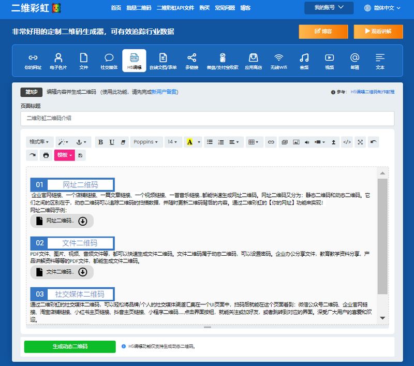Insert an unordered bullet list
The width and height of the screenshot is (414, 366).
coord(210,142)
